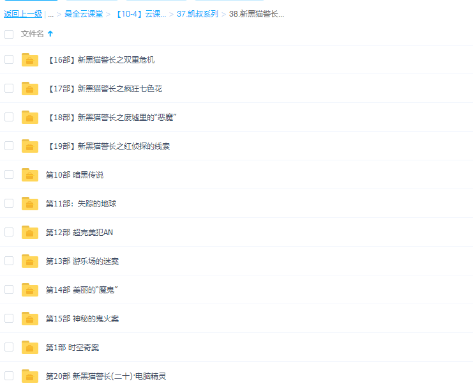Viewport: 473px width, 386px height.
Task: Expand the collapsed path ellipsis in breadcrumb
Action: click(x=50, y=14)
